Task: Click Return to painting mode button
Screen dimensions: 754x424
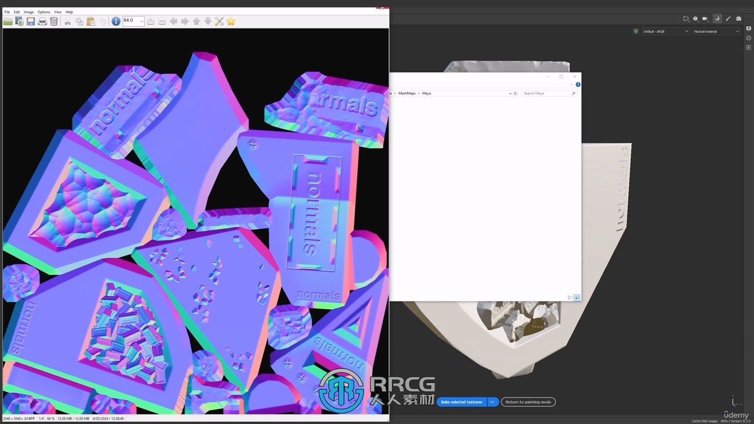Action: point(528,402)
